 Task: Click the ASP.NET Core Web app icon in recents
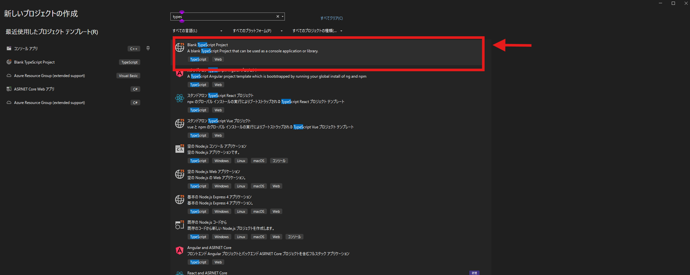9,89
